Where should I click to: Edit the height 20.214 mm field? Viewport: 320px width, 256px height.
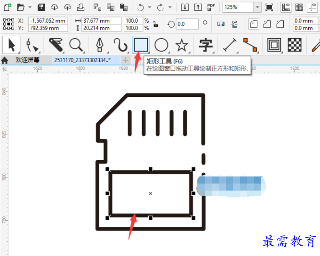tap(102, 28)
